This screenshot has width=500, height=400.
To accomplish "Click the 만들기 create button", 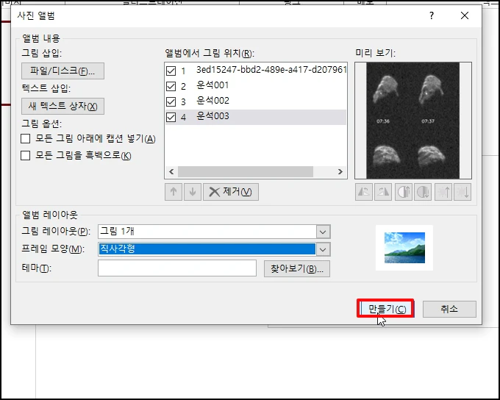I will point(386,309).
